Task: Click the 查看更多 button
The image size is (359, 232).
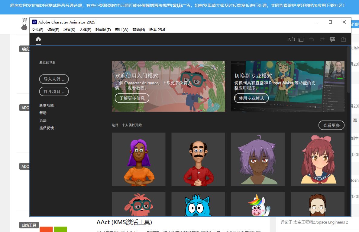Action: point(331,125)
